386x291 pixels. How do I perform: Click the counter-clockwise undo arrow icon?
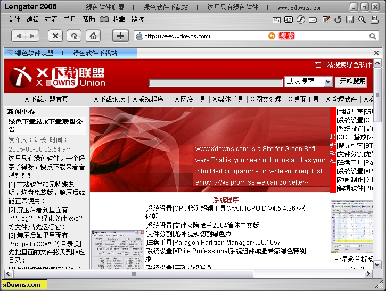pos(338,20)
